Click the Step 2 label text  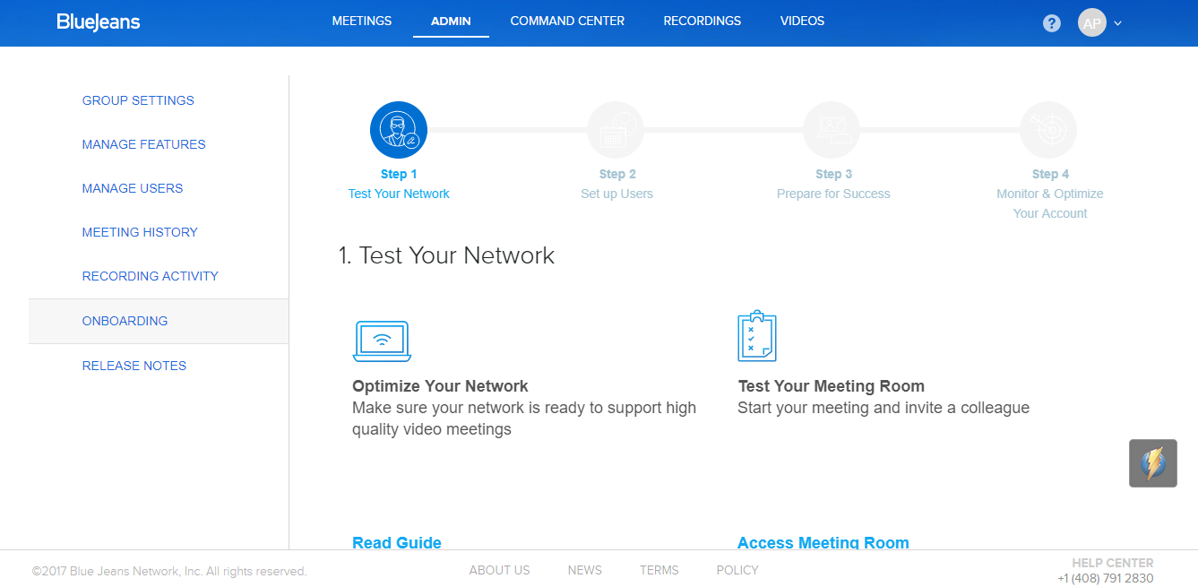point(617,174)
